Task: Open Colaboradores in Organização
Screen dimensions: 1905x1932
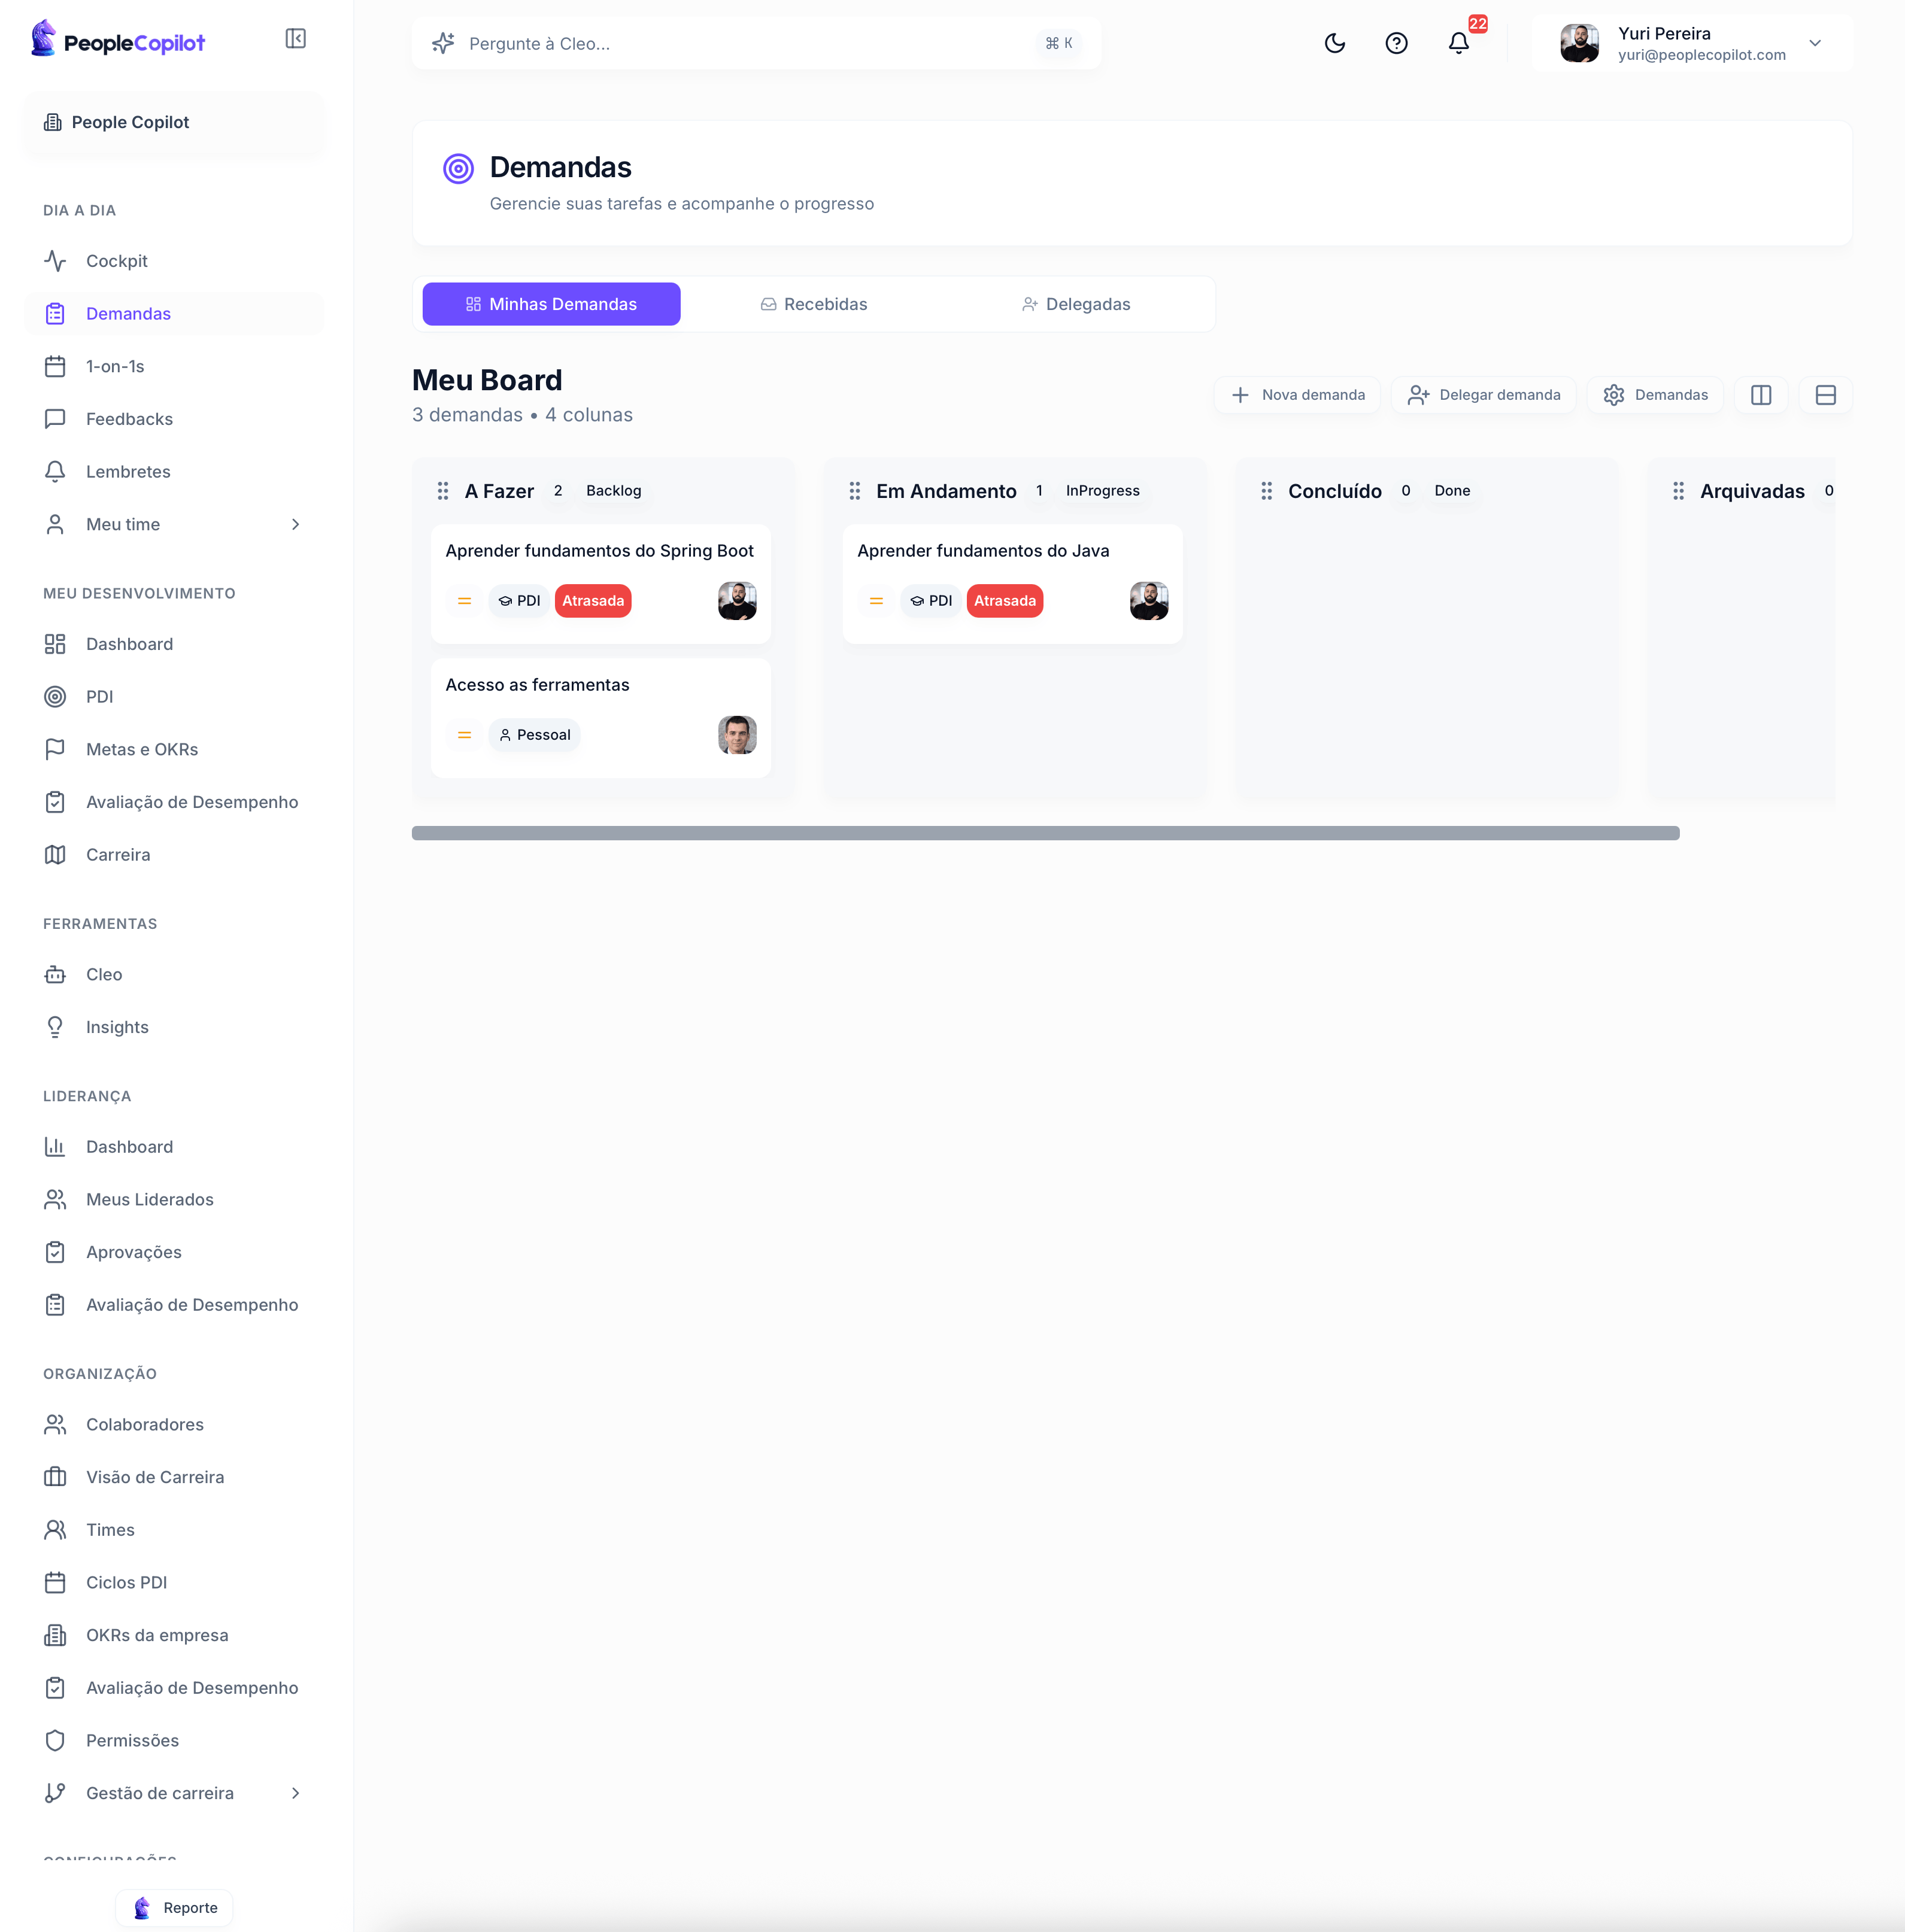Action: (174, 1424)
